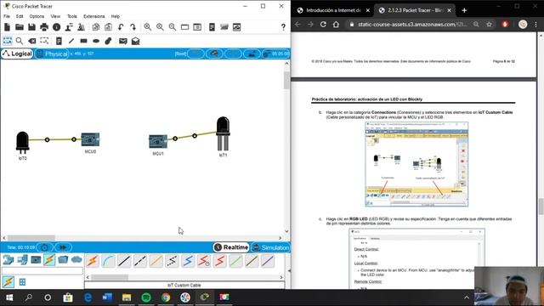Open the Tools menu
This screenshot has width=544, height=306.
coord(71,16)
